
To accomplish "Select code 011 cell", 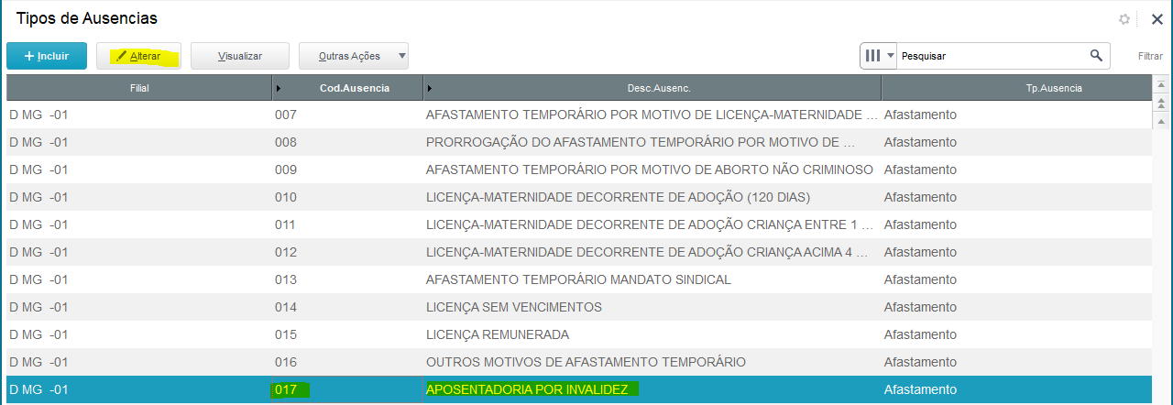I will coord(347,224).
